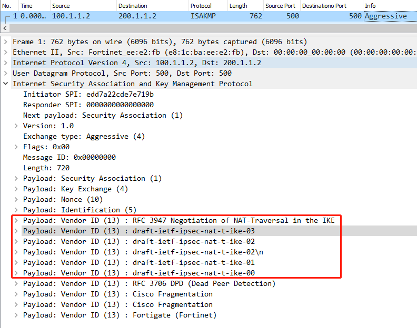Select the Initiator SPI field
This screenshot has height=328, width=417.
(88, 94)
